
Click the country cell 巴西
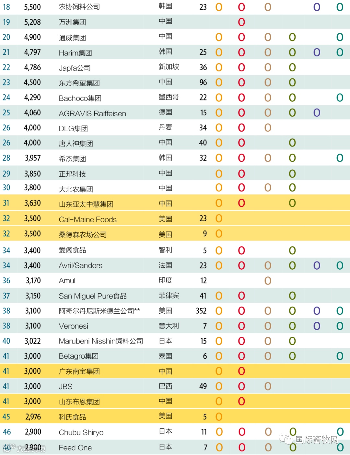165,386
